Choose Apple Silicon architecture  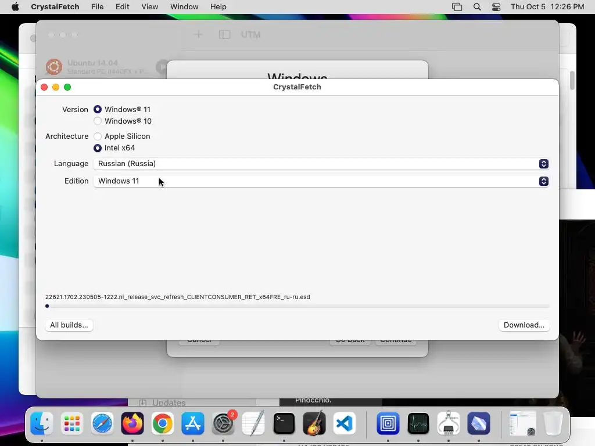98,136
